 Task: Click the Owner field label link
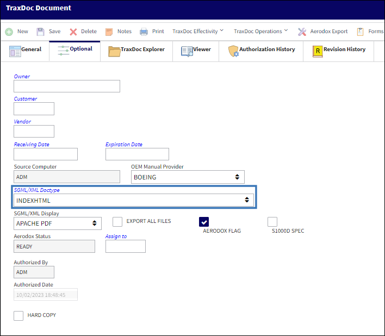pos(22,76)
